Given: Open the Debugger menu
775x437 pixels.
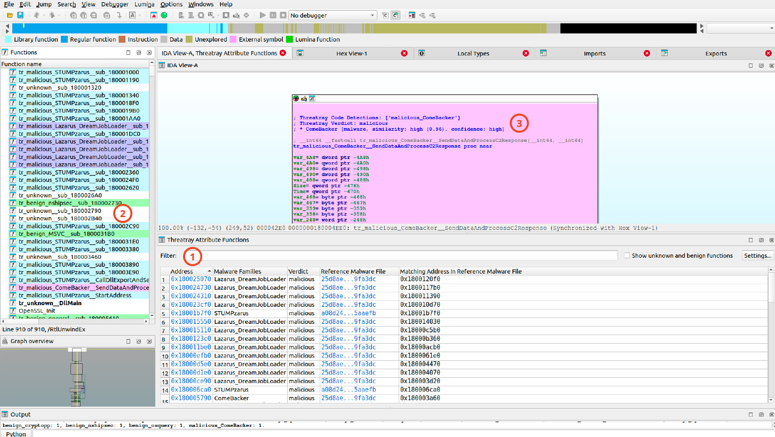Looking at the screenshot, I should (114, 4).
